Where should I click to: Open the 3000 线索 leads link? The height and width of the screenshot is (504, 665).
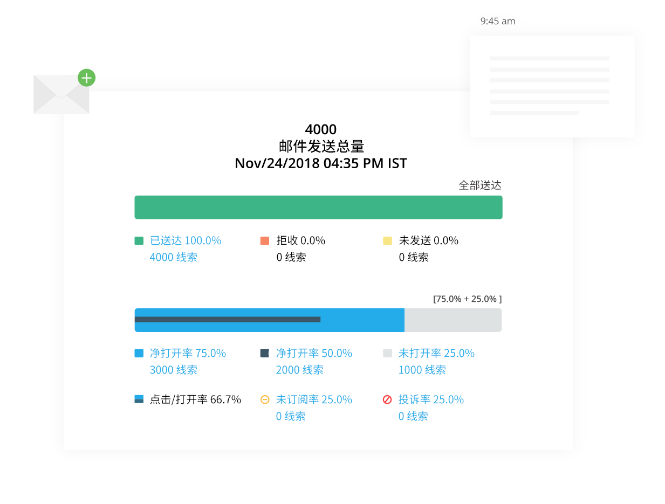click(x=173, y=370)
